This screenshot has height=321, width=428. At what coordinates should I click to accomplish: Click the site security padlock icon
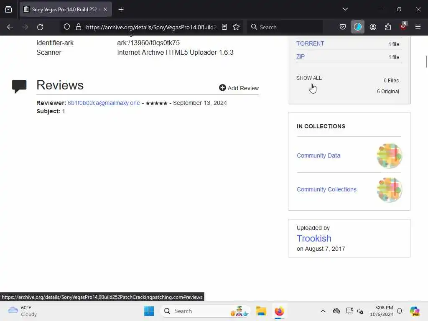pyautogui.click(x=79, y=27)
